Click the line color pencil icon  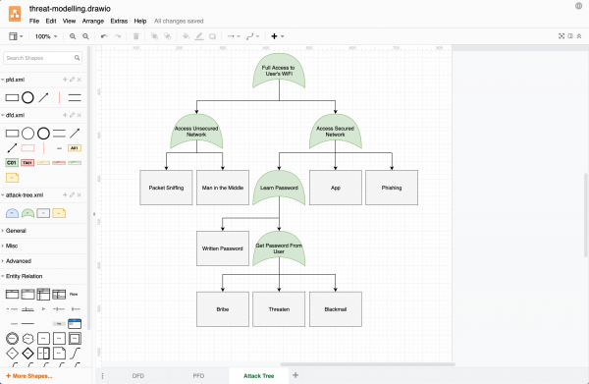click(x=199, y=36)
